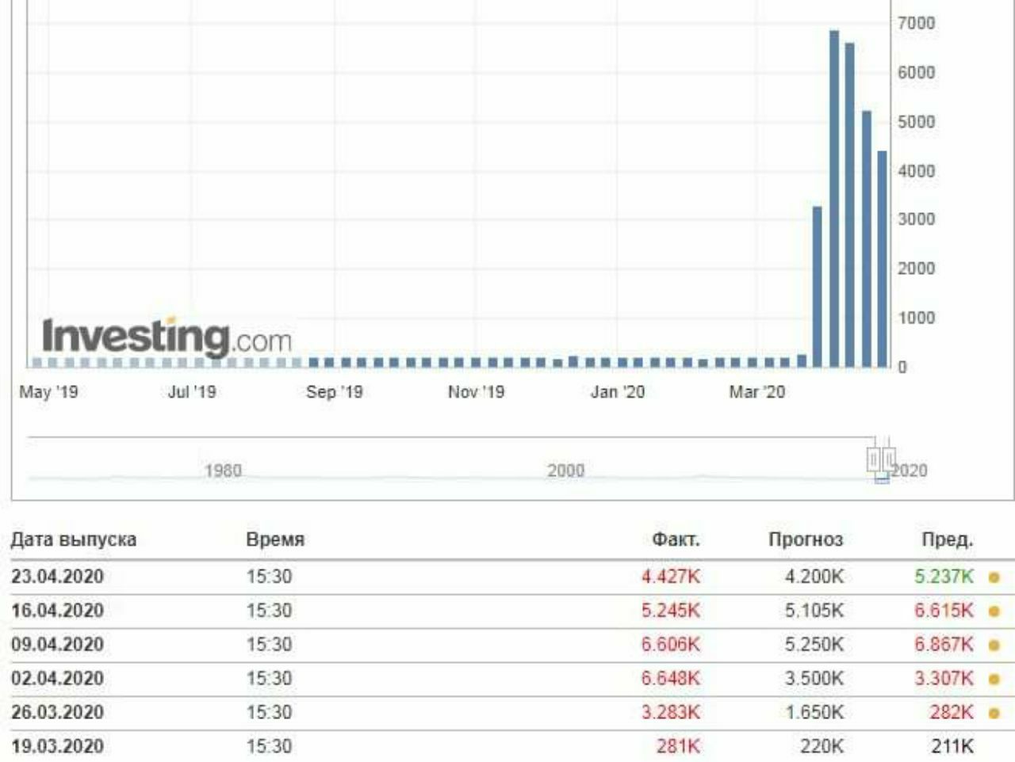Click the left range handle on the timeline navigator

pos(873,459)
